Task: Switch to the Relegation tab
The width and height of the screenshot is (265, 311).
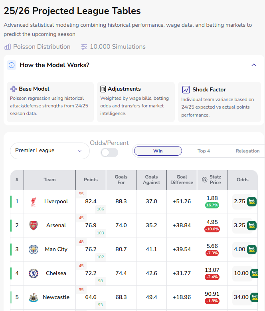Action: pos(247,151)
